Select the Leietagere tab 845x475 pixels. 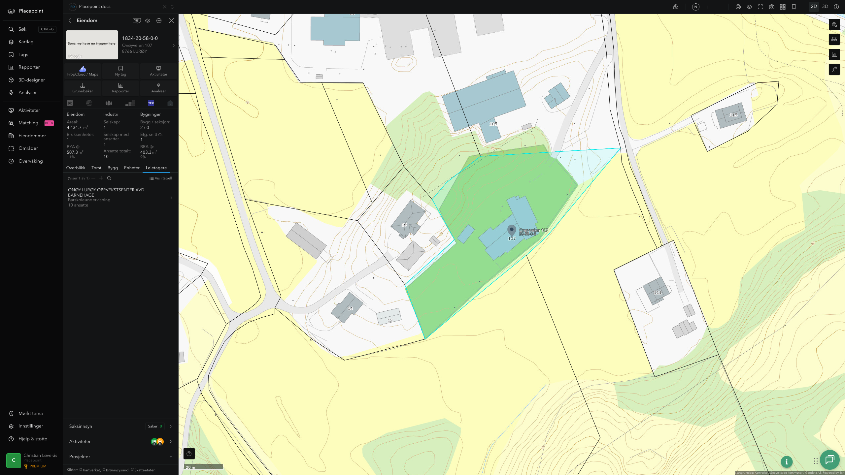point(156,168)
